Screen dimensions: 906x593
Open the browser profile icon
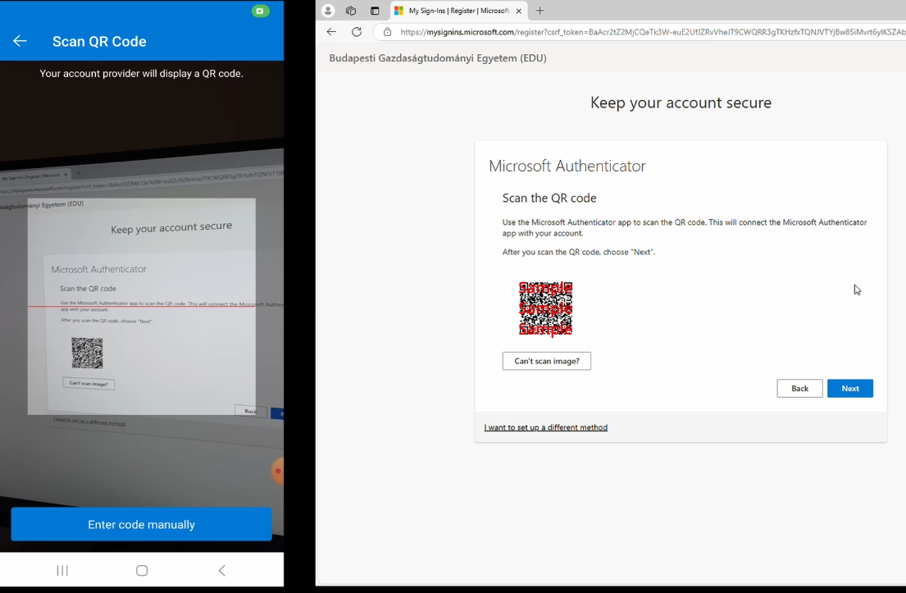click(328, 11)
